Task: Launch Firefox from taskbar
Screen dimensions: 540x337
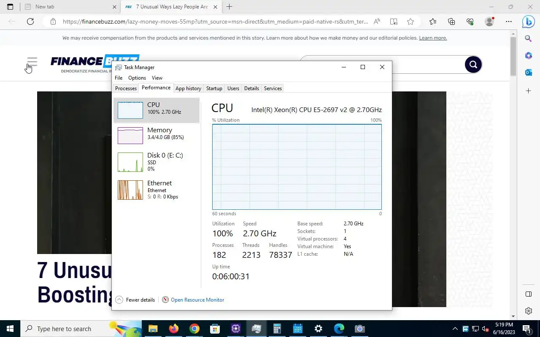Action: (173, 329)
